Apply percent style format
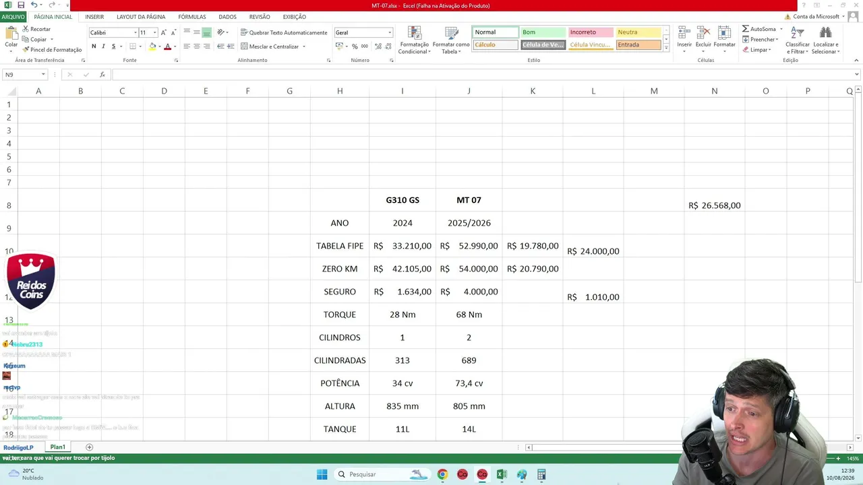 (355, 46)
